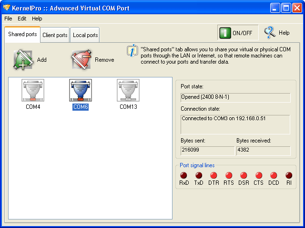
Task: Open the Edit menu
Action: 22,19
